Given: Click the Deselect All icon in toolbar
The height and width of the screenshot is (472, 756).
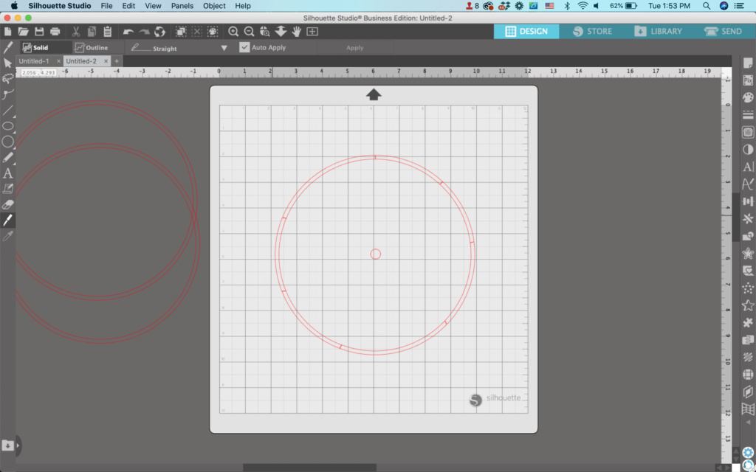Looking at the screenshot, I should click(x=196, y=32).
